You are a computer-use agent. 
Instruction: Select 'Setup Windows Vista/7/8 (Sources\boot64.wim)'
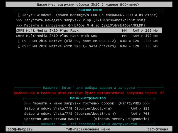pos(87,114)
